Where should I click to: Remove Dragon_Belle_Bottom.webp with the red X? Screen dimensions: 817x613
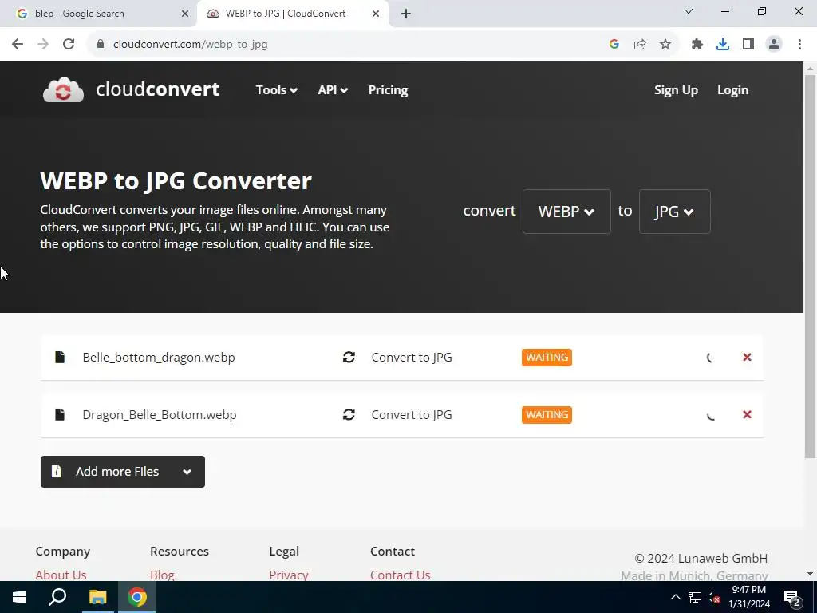click(747, 414)
